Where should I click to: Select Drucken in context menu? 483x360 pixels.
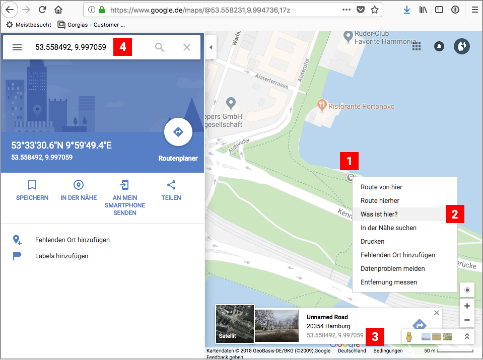[404, 242]
